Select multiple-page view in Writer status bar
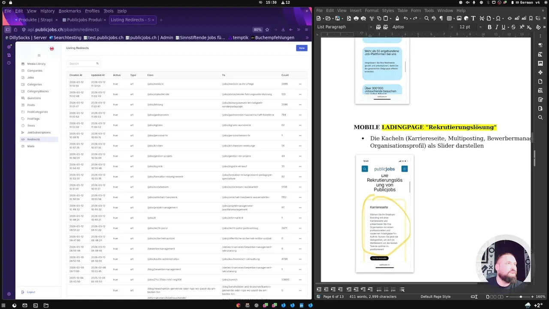 (x=493, y=297)
